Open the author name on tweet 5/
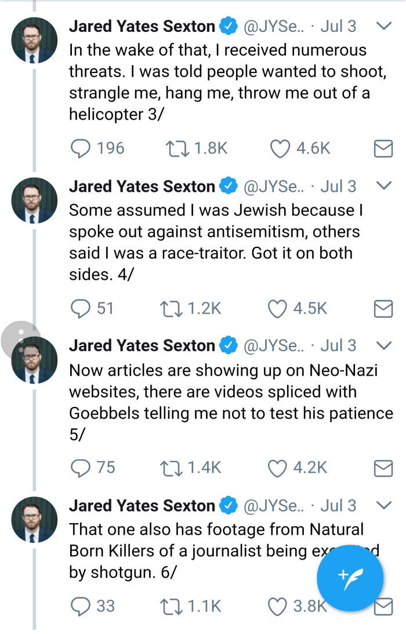The width and height of the screenshot is (406, 634). [142, 345]
